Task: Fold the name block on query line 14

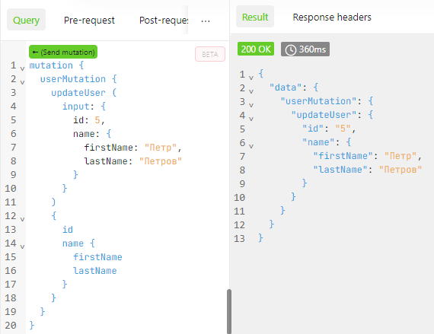Action: 22,246
